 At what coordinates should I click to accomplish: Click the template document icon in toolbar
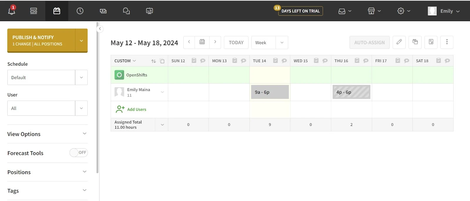coord(431,42)
